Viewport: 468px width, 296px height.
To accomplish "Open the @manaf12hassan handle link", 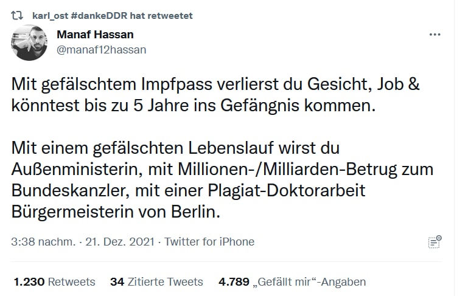I will click(x=101, y=50).
